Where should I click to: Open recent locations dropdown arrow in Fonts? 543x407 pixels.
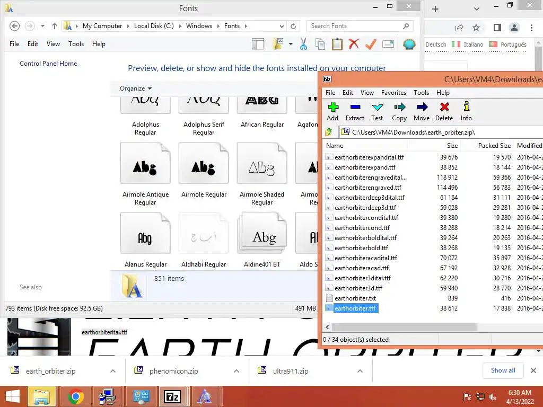tap(42, 26)
